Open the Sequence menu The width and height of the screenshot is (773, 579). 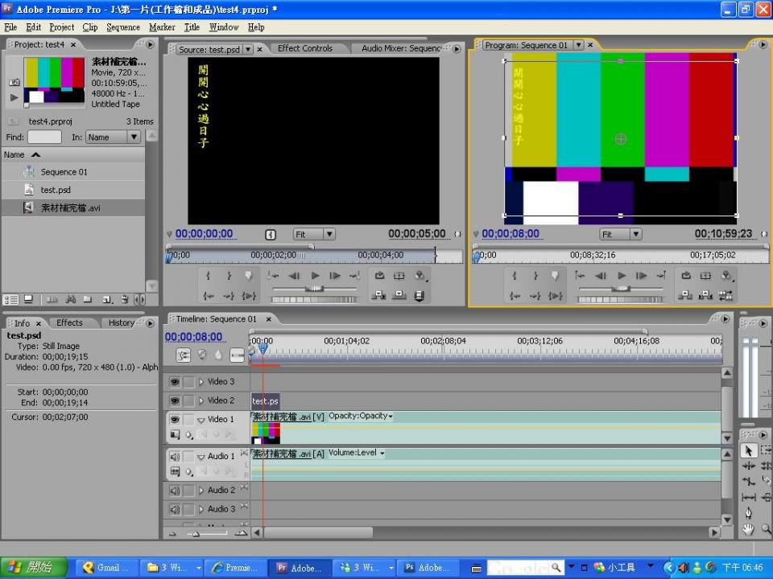122,27
